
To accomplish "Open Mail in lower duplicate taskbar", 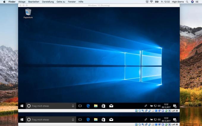I will [x=111, y=119].
